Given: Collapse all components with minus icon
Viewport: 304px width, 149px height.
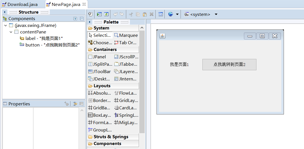Looking at the screenshot, I should (82, 19).
